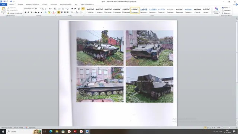
Task: Click the Text Effects icon
Action: pyautogui.click(x=45, y=12)
